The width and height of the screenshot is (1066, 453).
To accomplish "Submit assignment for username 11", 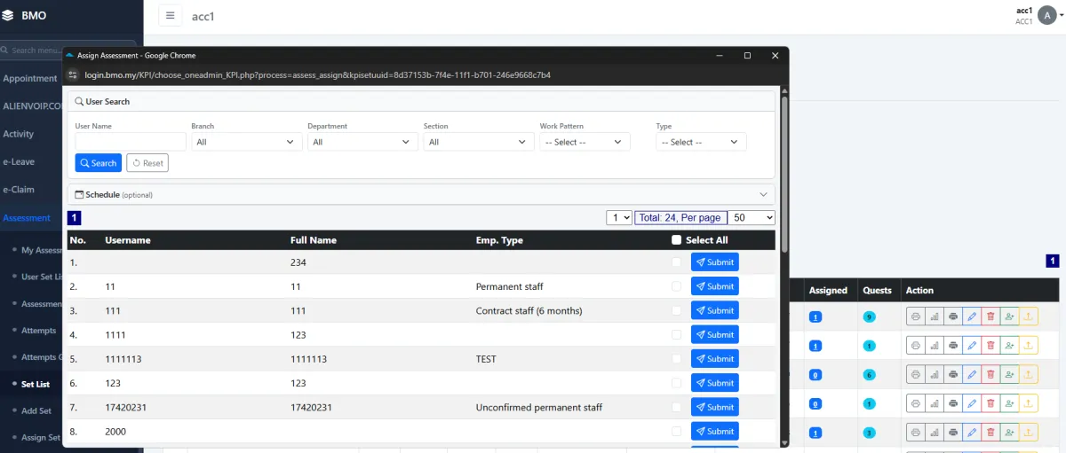I will coord(715,286).
